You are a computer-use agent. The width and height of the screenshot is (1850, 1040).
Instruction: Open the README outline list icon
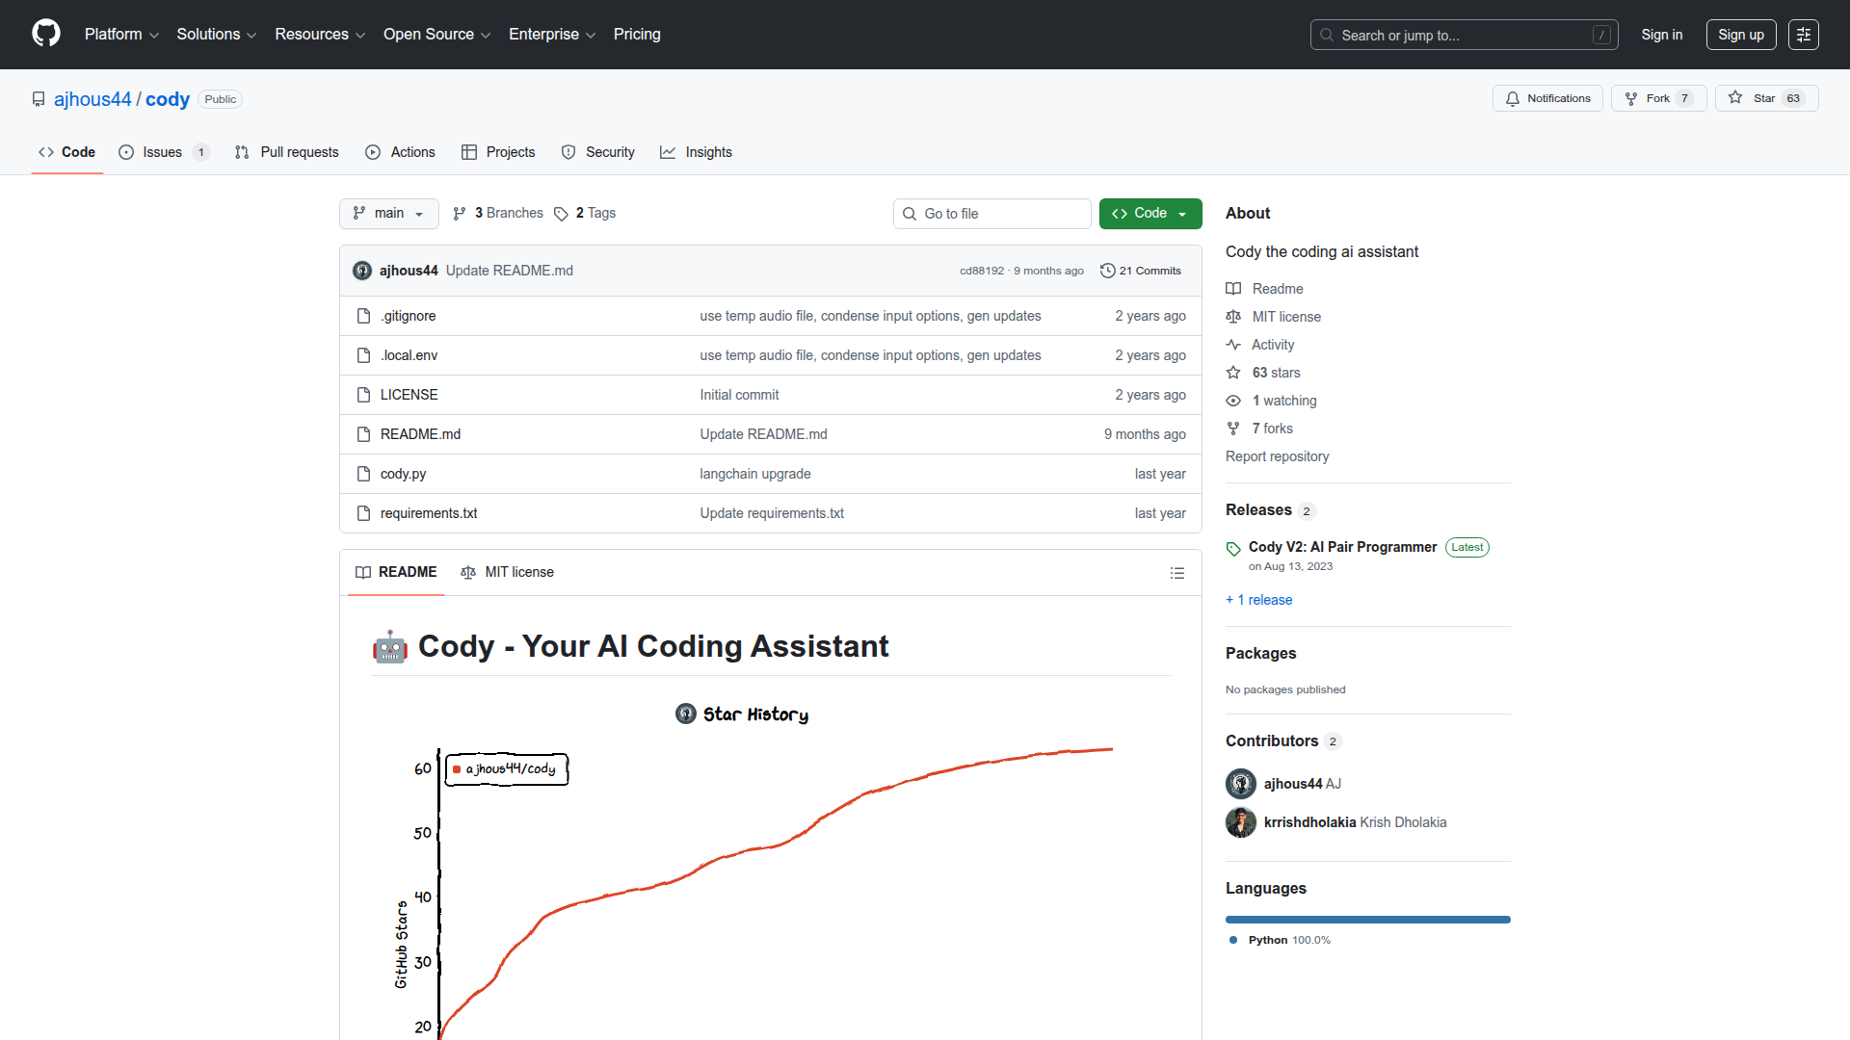pos(1176,573)
